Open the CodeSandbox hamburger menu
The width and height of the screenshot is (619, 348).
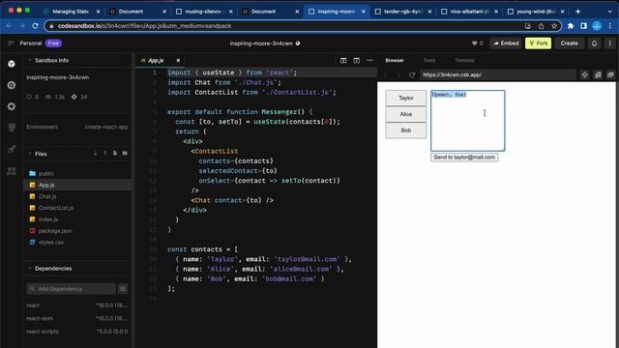(11, 43)
